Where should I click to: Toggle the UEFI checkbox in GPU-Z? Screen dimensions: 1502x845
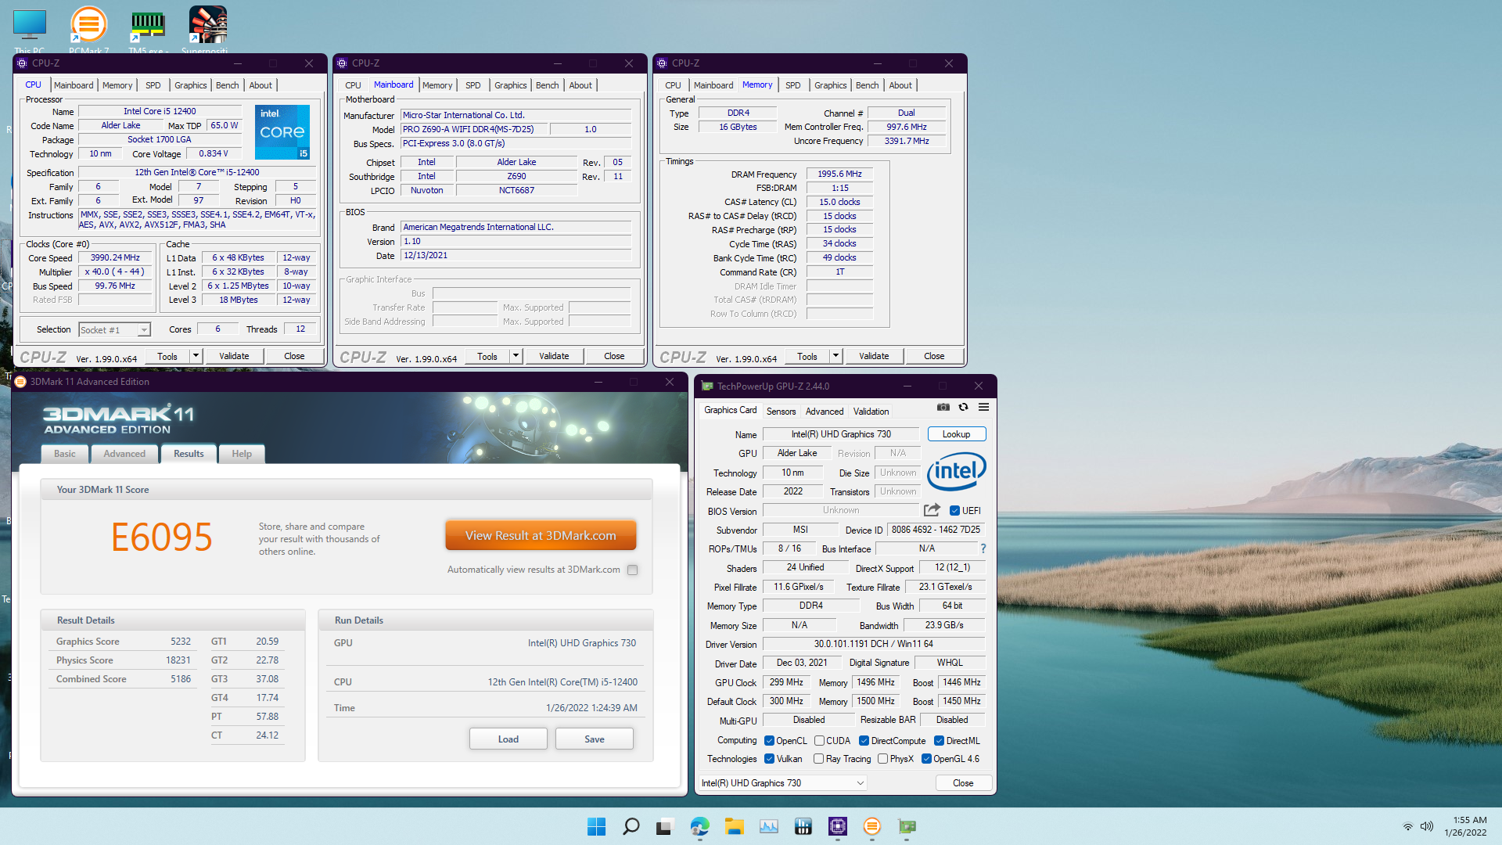point(954,510)
